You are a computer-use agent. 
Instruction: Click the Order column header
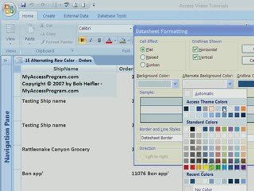click(125, 69)
